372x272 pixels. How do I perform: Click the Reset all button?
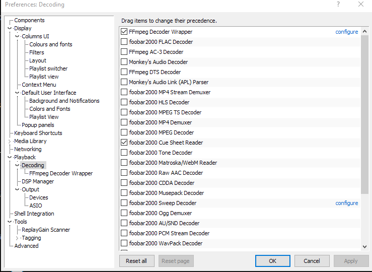[136, 261]
